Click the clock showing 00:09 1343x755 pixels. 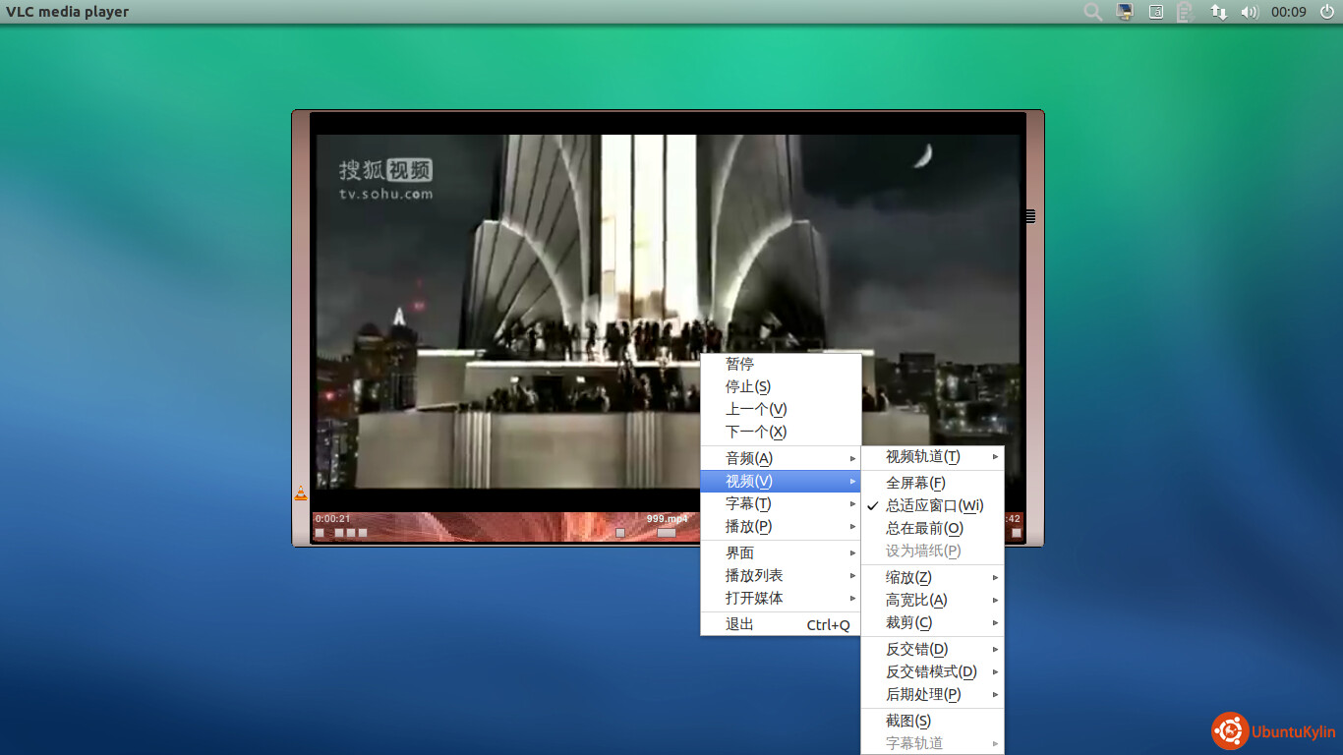[x=1288, y=12]
